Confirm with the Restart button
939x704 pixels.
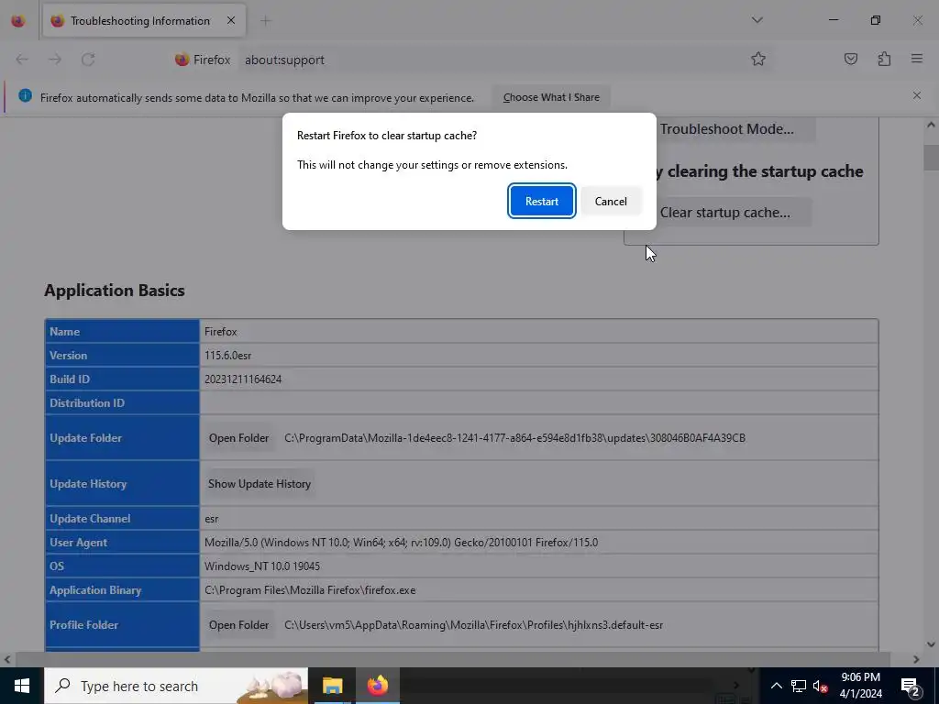coord(541,201)
